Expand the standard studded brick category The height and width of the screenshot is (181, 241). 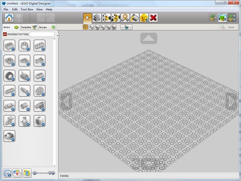9,46
